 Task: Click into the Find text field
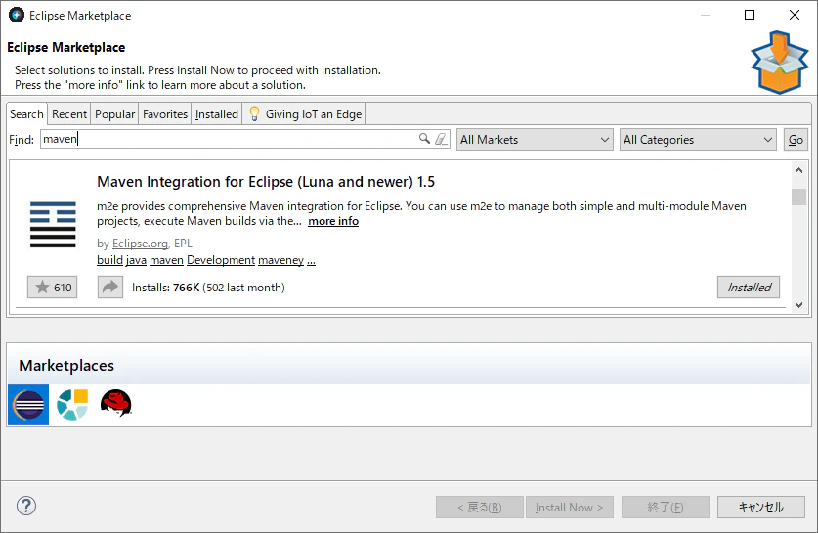(x=229, y=139)
